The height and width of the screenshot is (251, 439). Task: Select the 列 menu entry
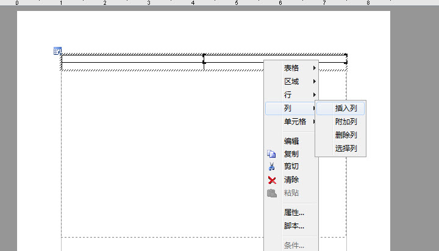pos(290,108)
